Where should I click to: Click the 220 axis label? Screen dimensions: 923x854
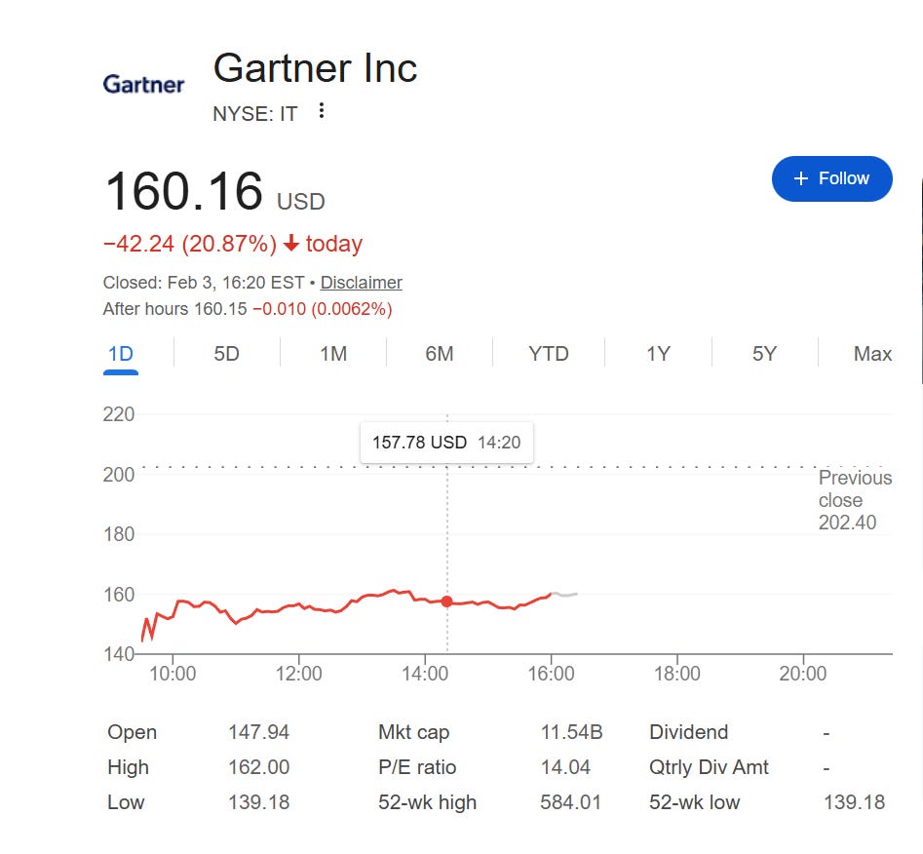point(119,414)
